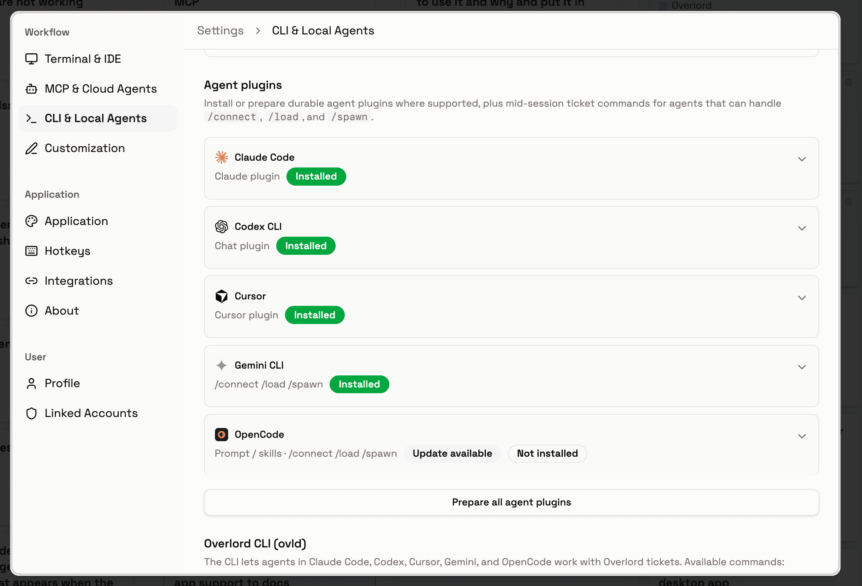Click Cursor plugin Installed badge

tap(314, 315)
